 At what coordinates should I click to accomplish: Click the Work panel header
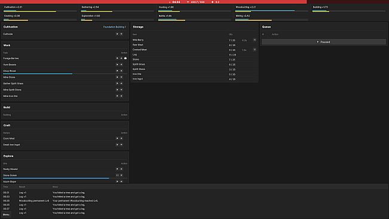point(7,45)
